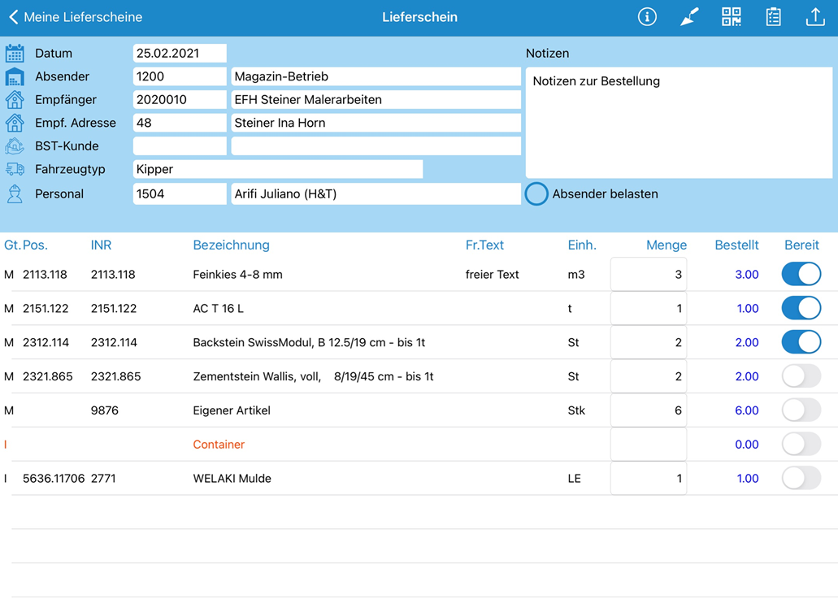Edit the Datum field 25.02.2021

(x=180, y=54)
